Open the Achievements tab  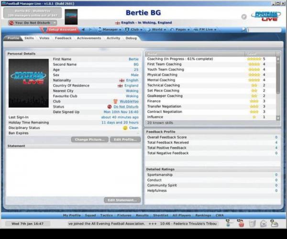(x=89, y=38)
